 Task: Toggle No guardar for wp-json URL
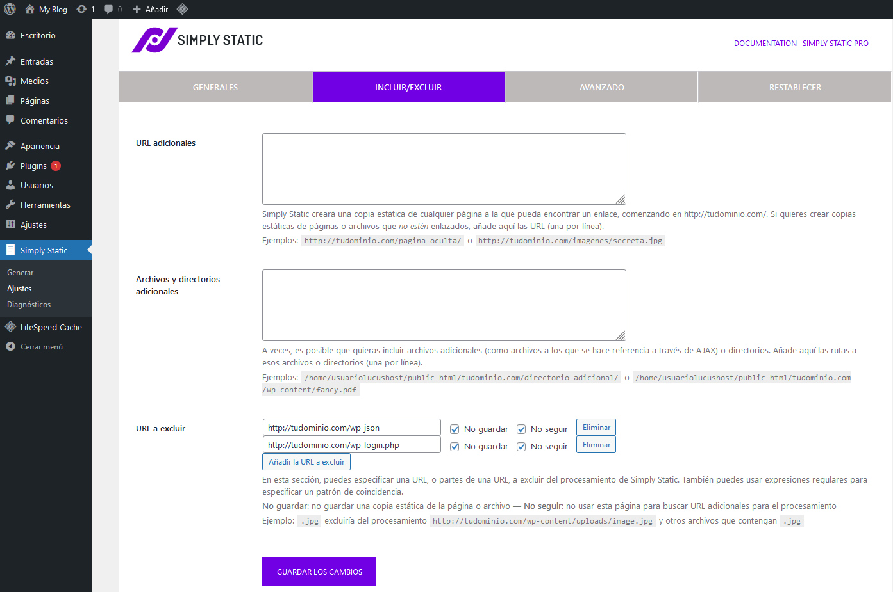[455, 429]
